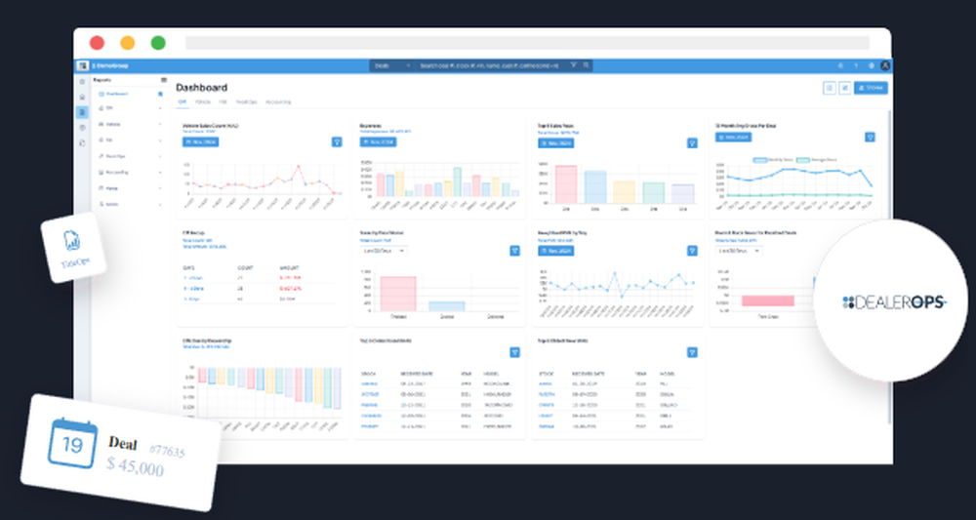Click the blue Share button
The height and width of the screenshot is (520, 976).
tap(871, 89)
